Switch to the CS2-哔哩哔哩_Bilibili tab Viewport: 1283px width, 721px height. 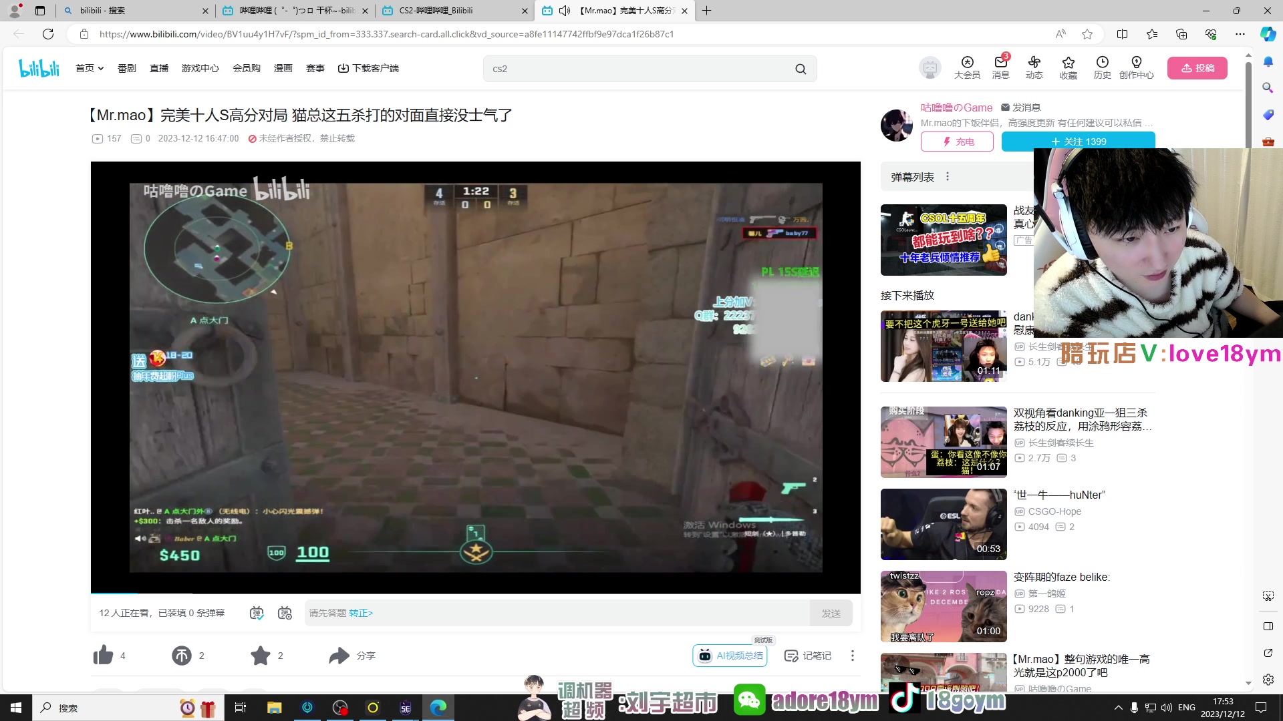coord(454,11)
